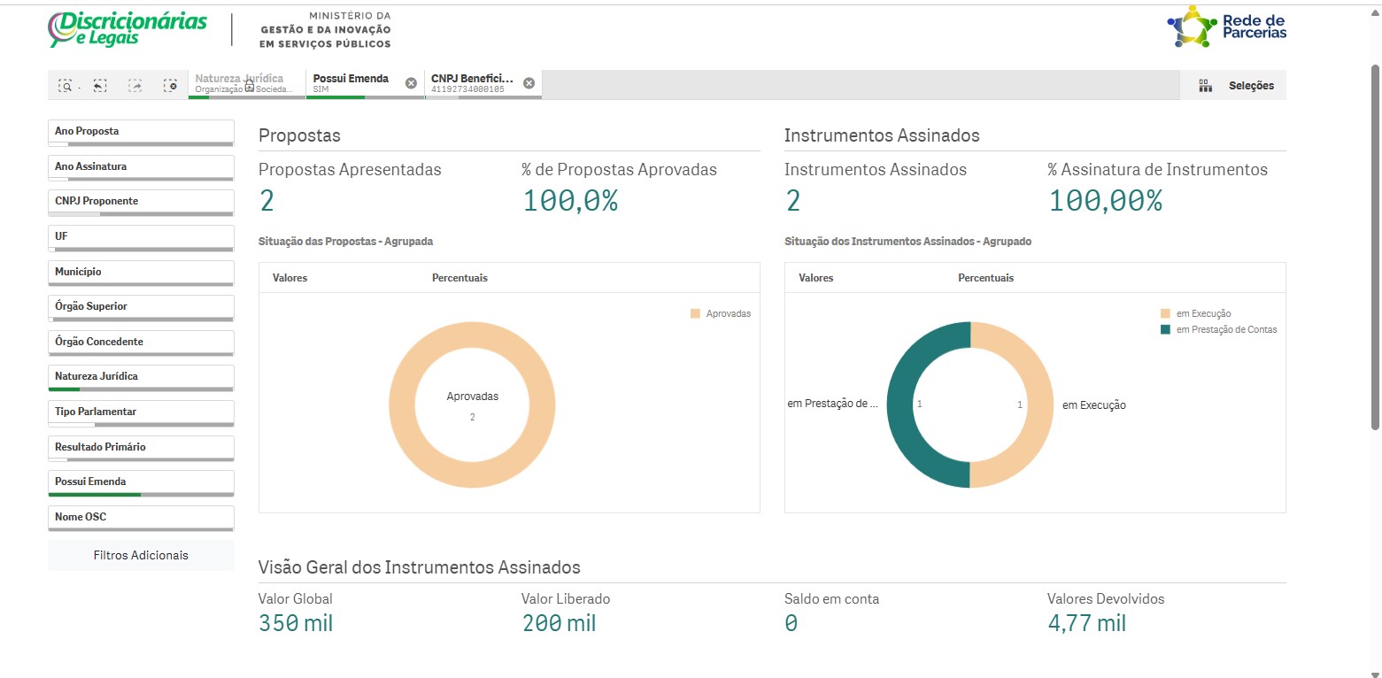Viewport: 1382px width, 678px height.
Task: Click the Discricionárias e Legais logo
Action: [x=127, y=28]
